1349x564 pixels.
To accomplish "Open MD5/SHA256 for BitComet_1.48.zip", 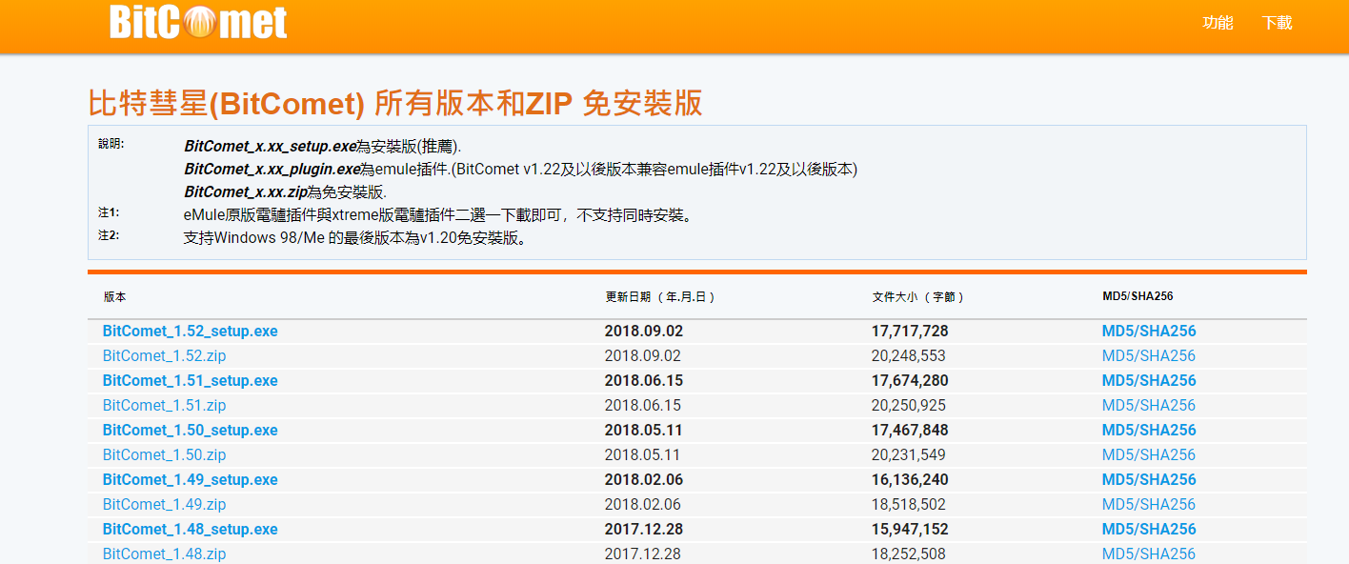I will [x=1149, y=554].
